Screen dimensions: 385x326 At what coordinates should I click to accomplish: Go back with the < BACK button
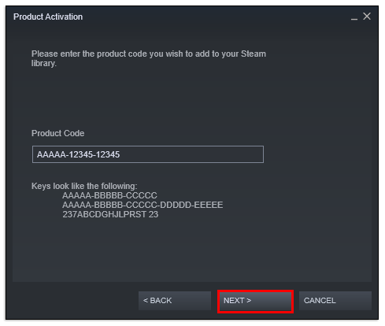[x=175, y=301]
